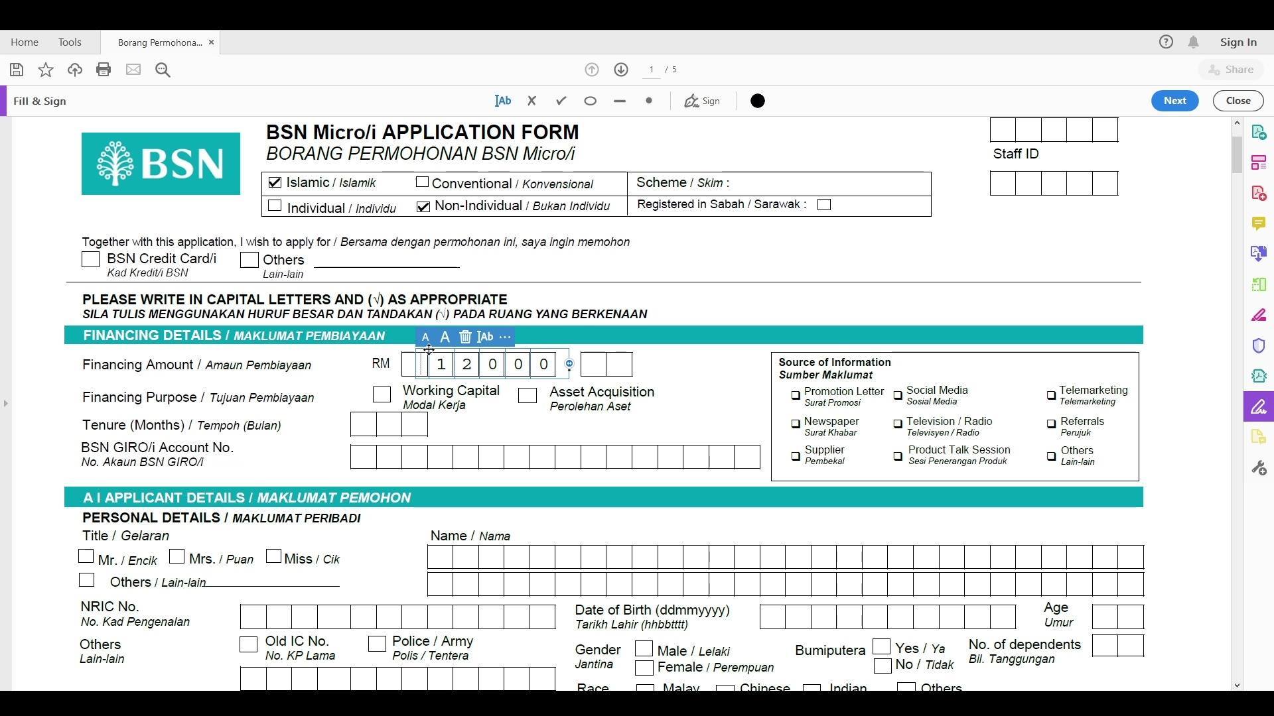The width and height of the screenshot is (1274, 716).
Task: Select the Borang Permohona... document tab
Action: 160,42
